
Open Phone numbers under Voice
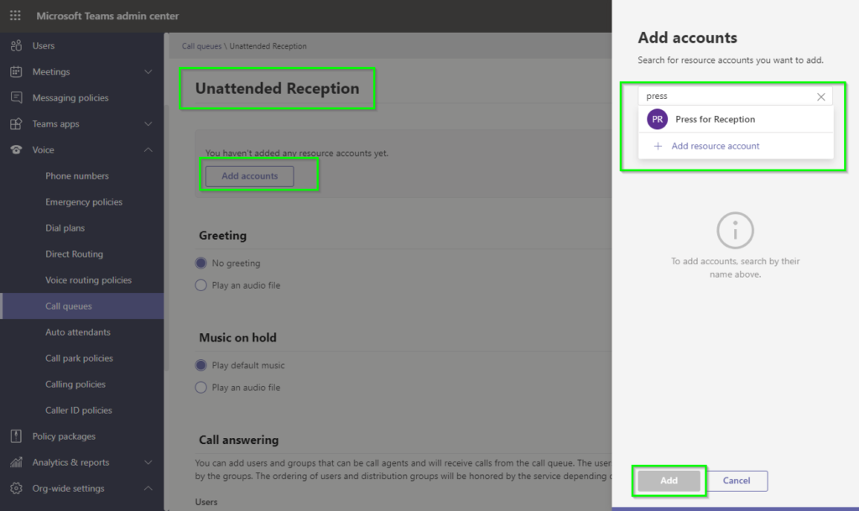77,176
